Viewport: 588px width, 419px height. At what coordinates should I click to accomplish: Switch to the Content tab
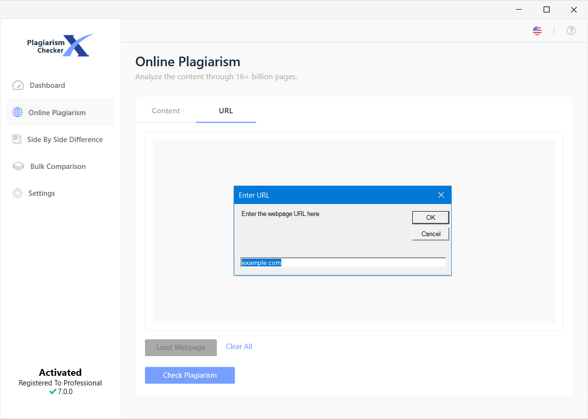166,110
